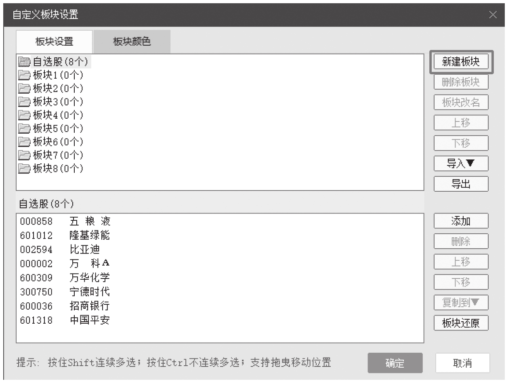Click the 删除板块 button
The width and height of the screenshot is (506, 381).
pos(461,82)
